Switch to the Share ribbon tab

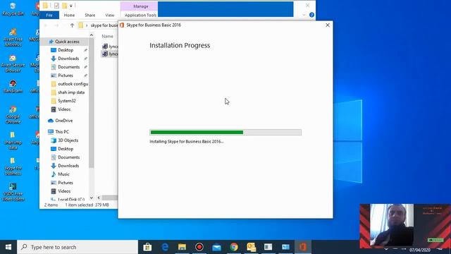pos(89,15)
